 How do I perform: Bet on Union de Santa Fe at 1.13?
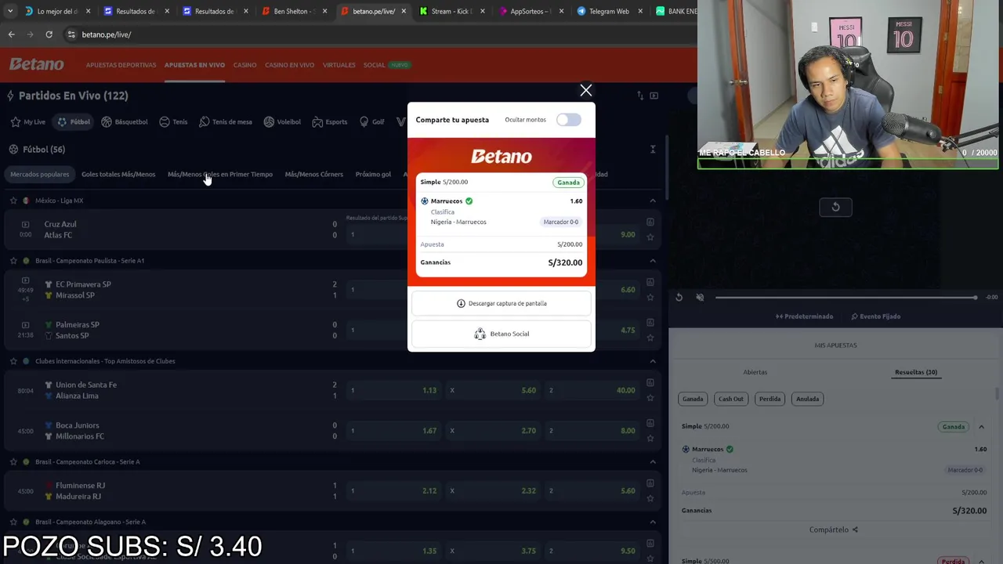393,390
